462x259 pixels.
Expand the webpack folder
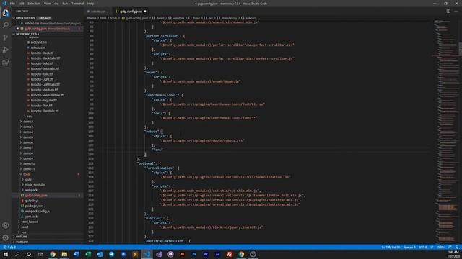click(31, 190)
